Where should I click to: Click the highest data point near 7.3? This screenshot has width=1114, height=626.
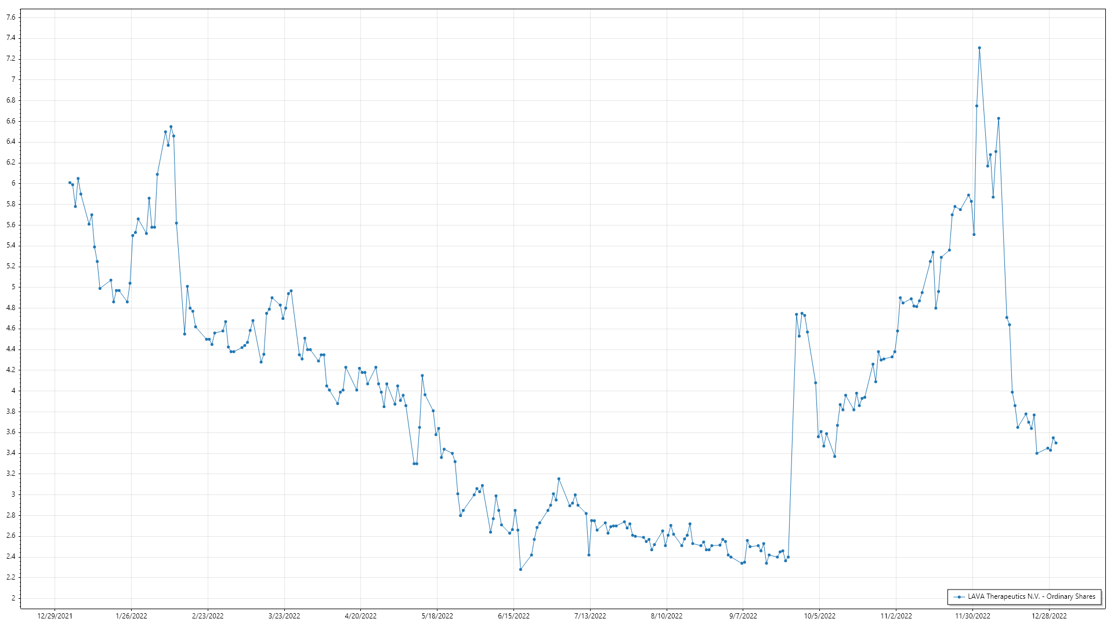(979, 48)
